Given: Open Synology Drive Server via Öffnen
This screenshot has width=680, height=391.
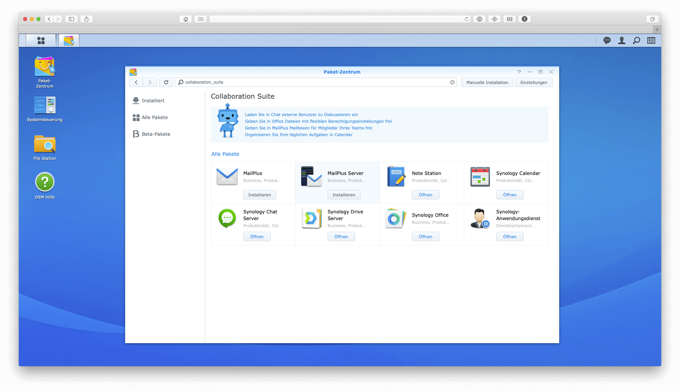Looking at the screenshot, I should pyautogui.click(x=341, y=236).
